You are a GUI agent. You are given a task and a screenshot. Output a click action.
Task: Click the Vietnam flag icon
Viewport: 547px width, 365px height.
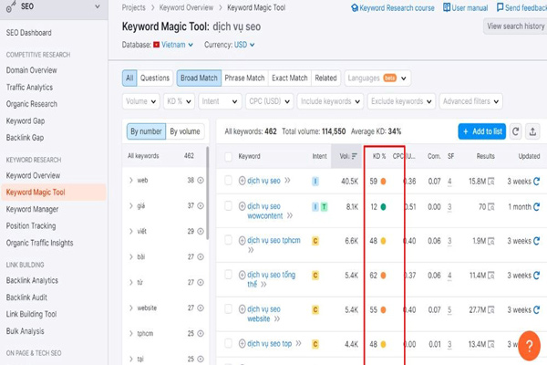click(156, 45)
